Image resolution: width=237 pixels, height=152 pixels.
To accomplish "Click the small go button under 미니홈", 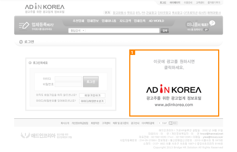I will (206, 30).
